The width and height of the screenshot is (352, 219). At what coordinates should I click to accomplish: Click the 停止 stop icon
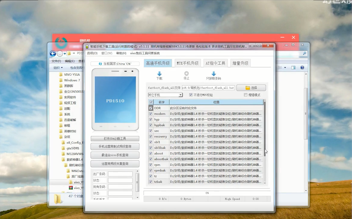[x=186, y=74]
